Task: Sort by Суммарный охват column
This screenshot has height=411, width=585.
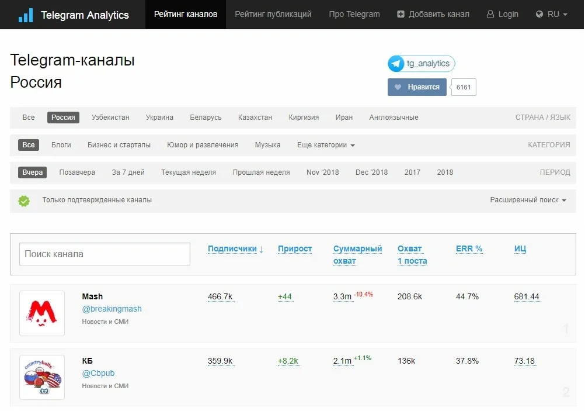Action: tap(357, 255)
